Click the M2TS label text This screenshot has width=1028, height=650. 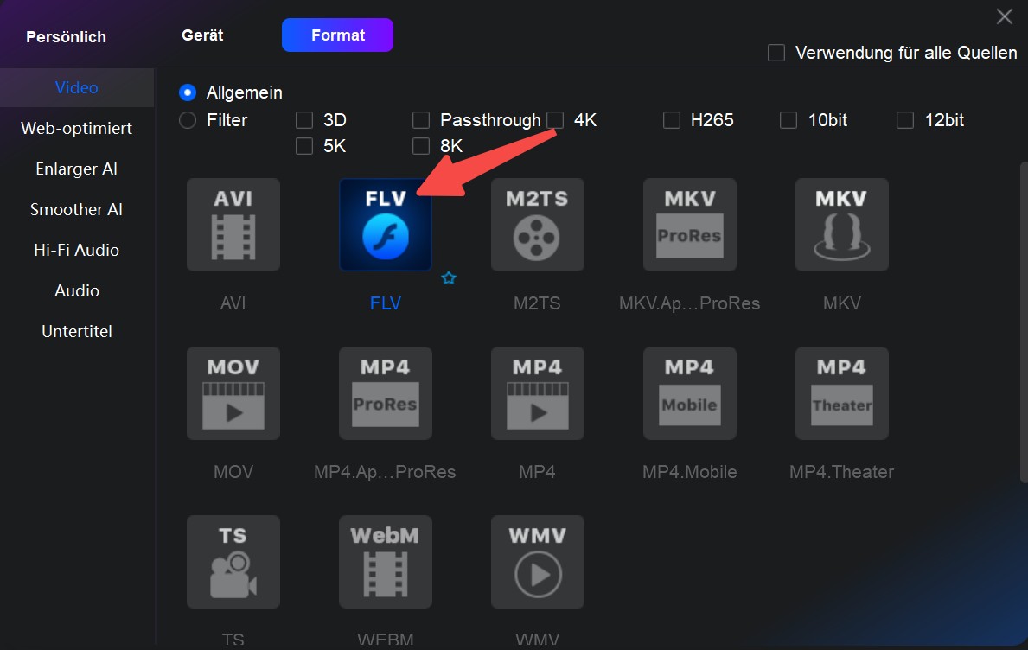[537, 303]
